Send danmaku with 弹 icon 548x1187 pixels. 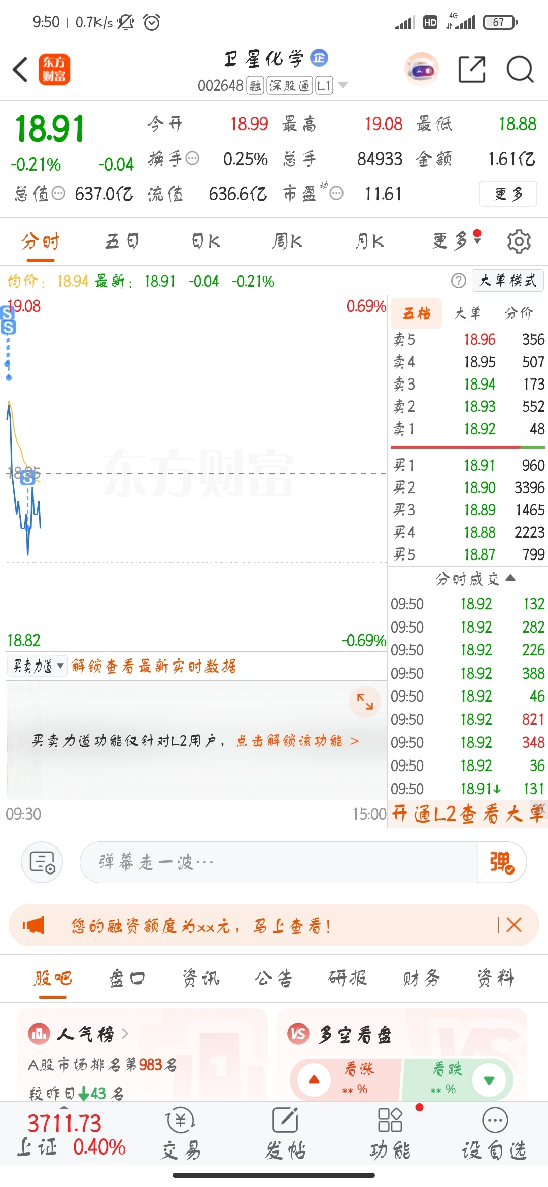[x=501, y=862]
